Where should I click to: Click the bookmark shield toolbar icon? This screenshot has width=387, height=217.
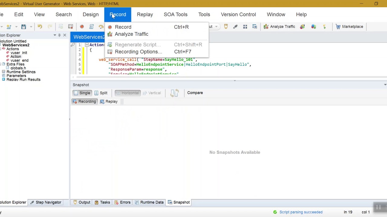tap(226, 27)
